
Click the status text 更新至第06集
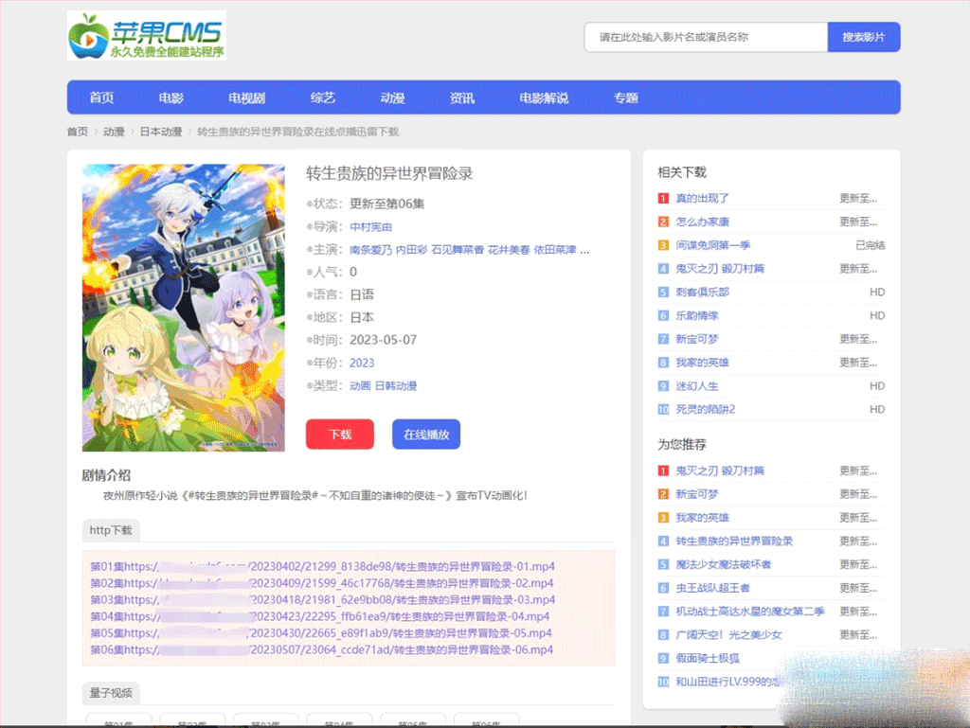[387, 204]
